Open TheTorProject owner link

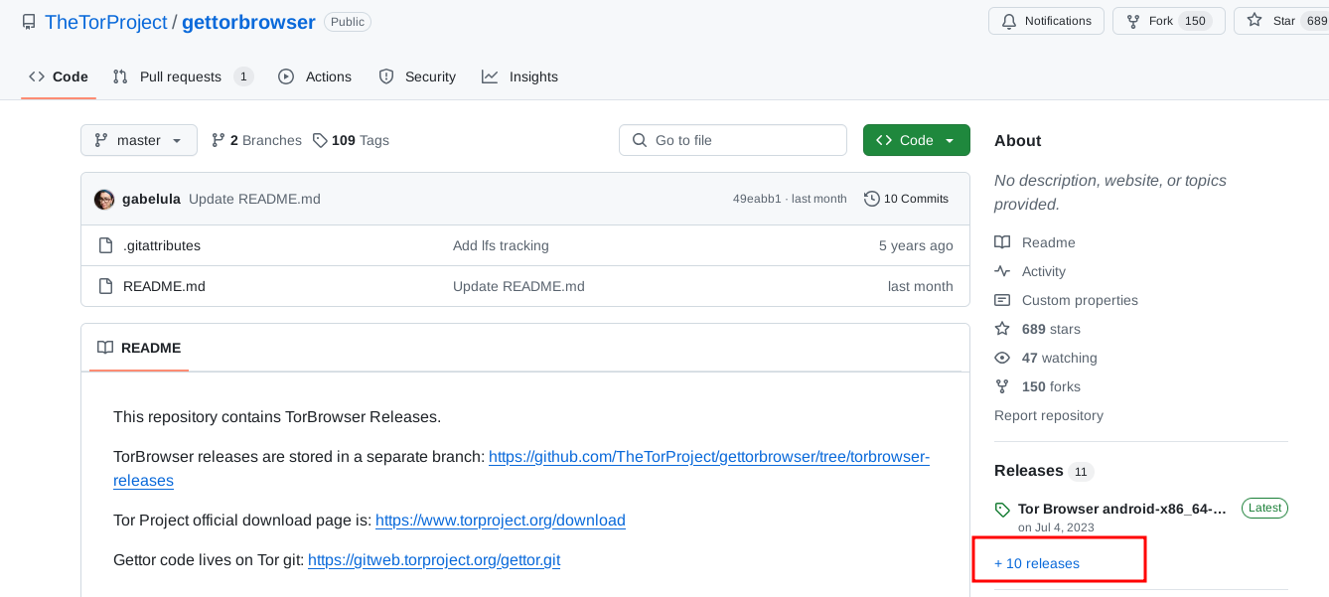click(106, 22)
